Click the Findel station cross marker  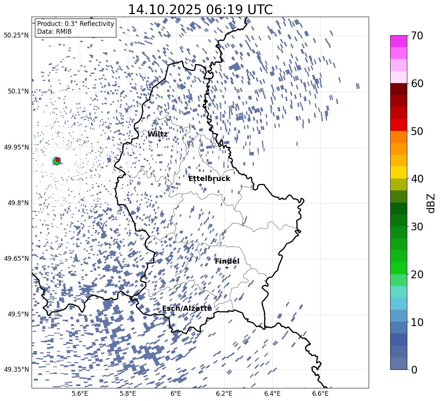(x=227, y=267)
